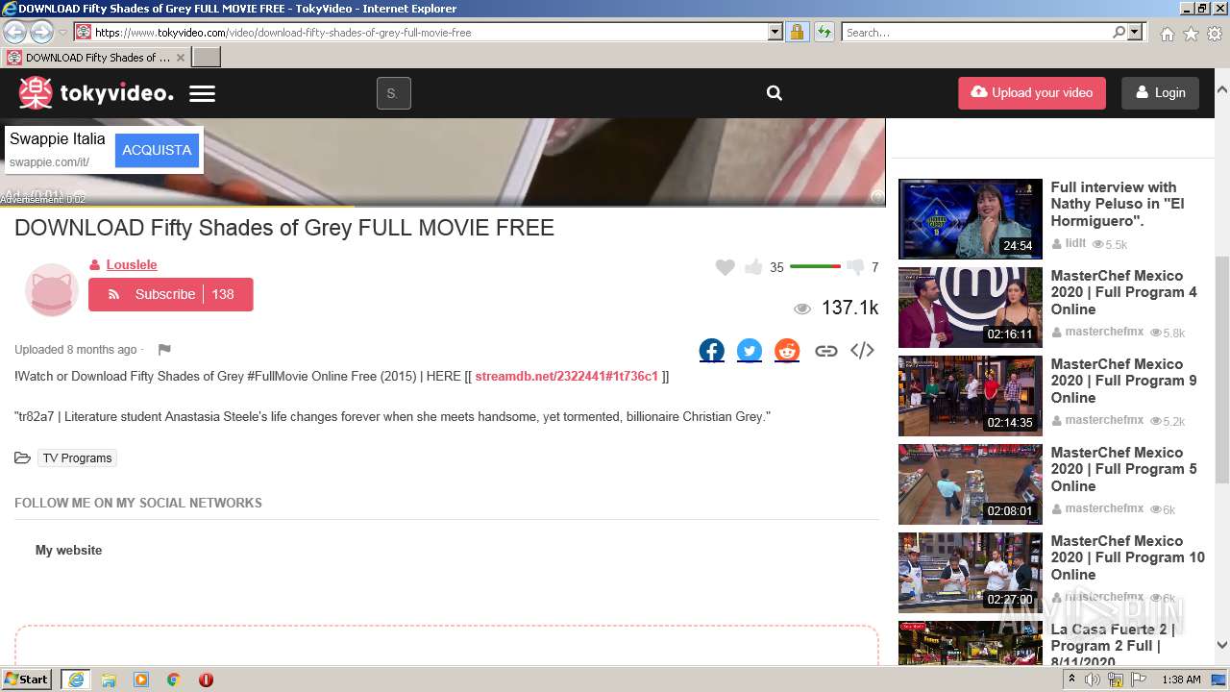Like video with heart icon
This screenshot has width=1230, height=692.
[x=726, y=267]
